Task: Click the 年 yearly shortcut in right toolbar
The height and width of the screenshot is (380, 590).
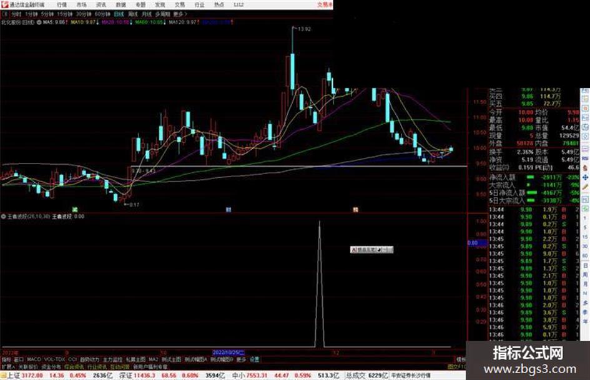Action: point(585,322)
